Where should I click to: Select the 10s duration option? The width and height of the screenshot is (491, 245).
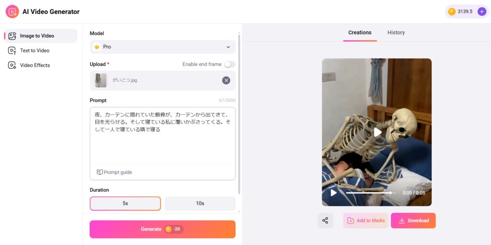point(200,203)
